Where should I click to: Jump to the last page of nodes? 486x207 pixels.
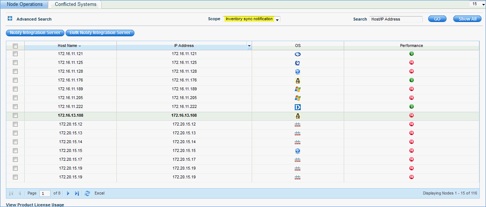point(77,193)
